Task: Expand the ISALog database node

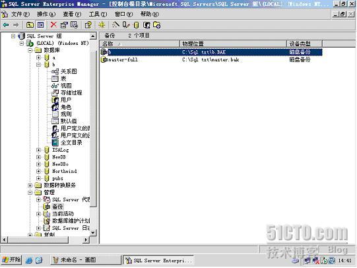Action: tap(38, 150)
